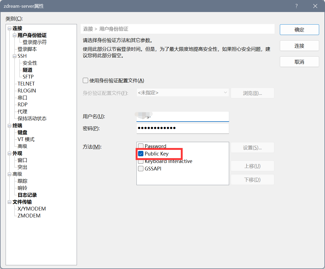This screenshot has height=269, width=325.
Task: Collapse the 终端 tree node
Action: [x=10, y=126]
